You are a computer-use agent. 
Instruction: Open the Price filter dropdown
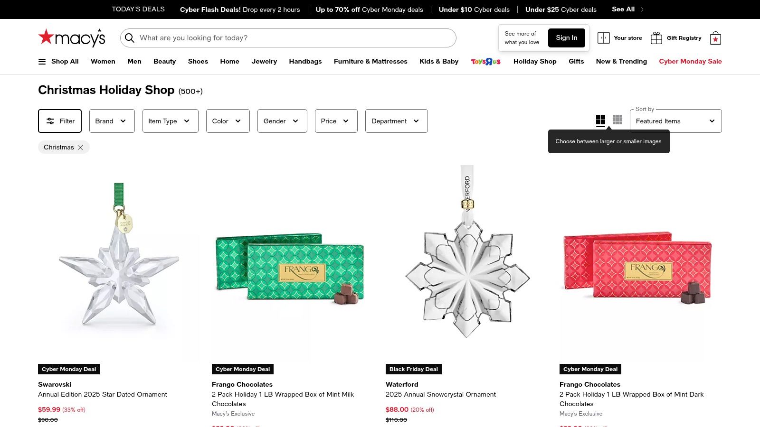click(x=336, y=121)
